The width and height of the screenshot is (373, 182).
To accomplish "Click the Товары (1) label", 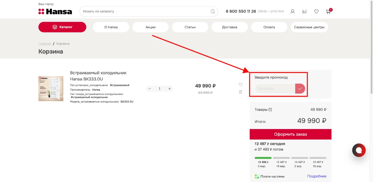I will tap(263, 110).
